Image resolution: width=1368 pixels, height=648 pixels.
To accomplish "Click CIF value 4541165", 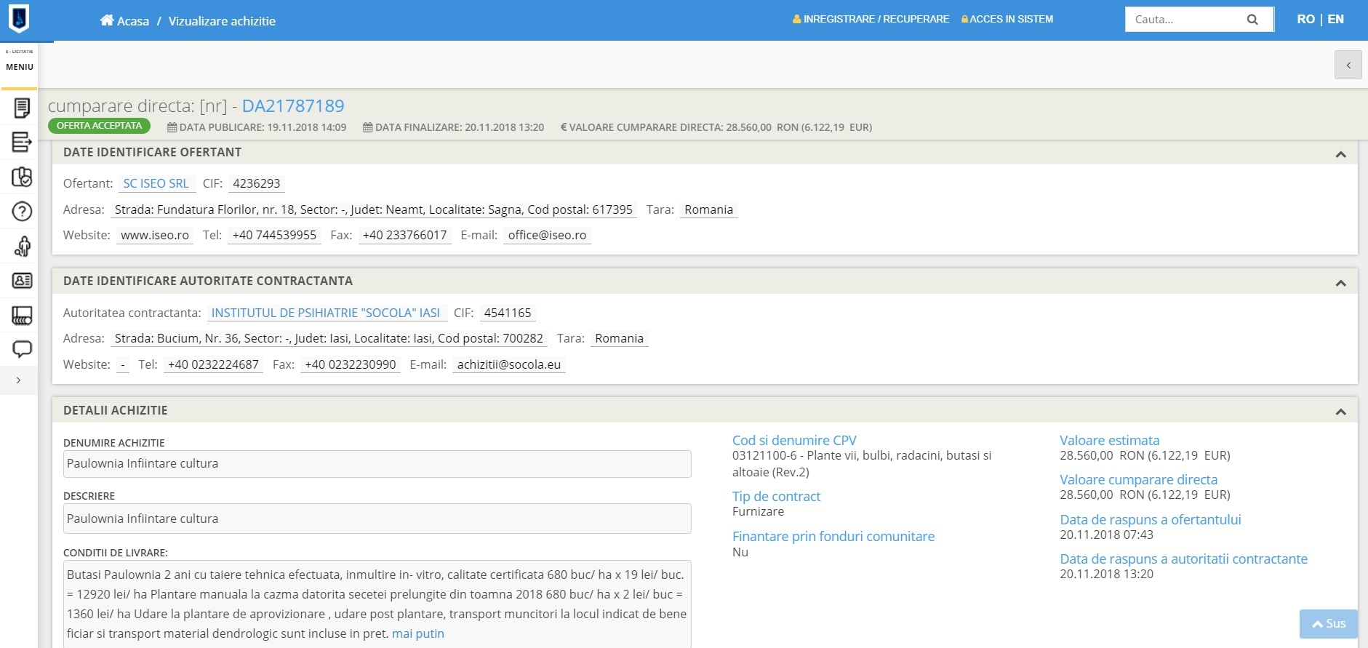I will point(508,313).
